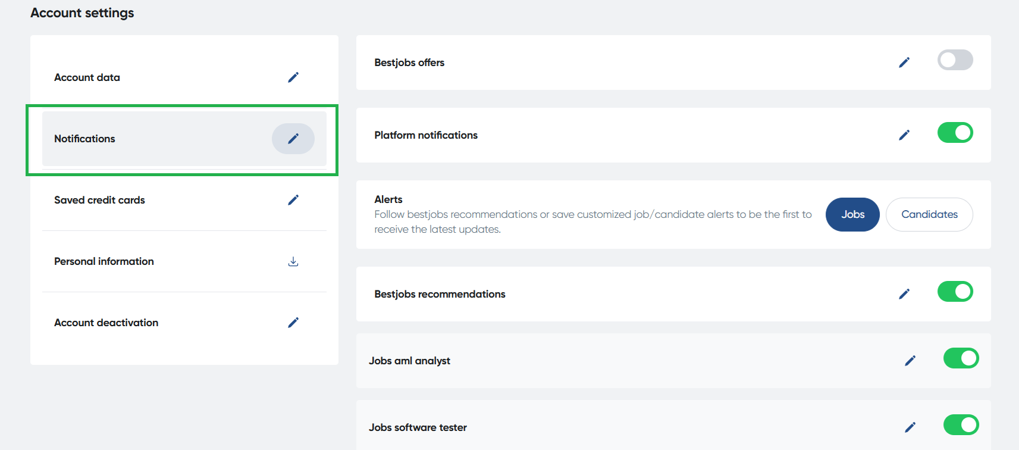This screenshot has height=450, width=1019.
Task: Select the Jobs alerts tab
Action: pyautogui.click(x=852, y=214)
